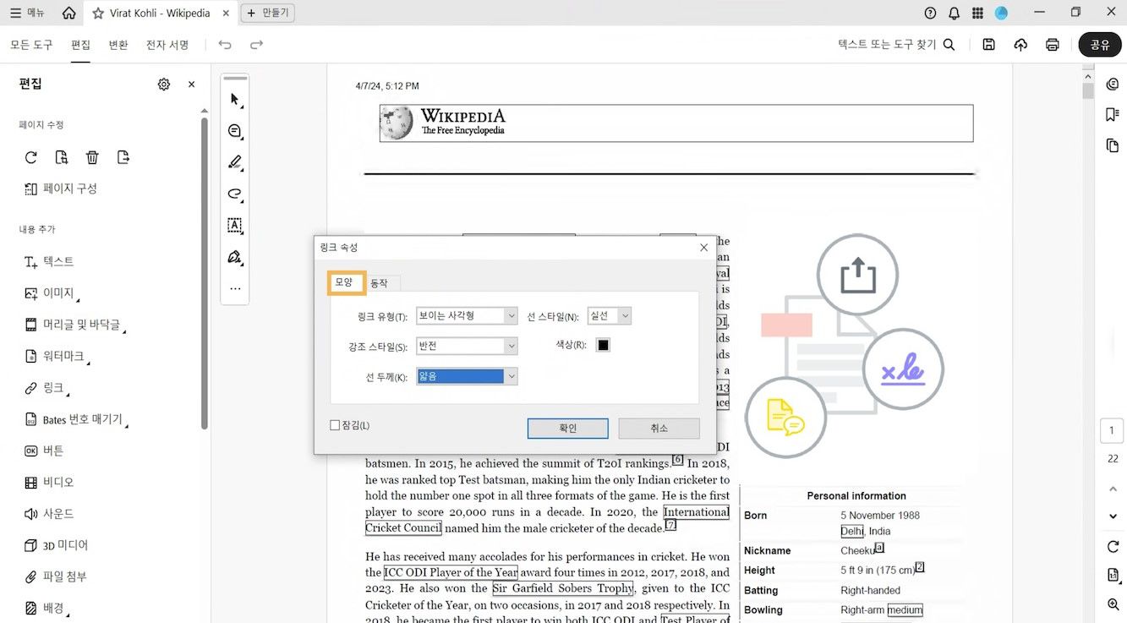Screen dimensions: 1127x623
Task: Undo the last edit
Action: (x=224, y=45)
